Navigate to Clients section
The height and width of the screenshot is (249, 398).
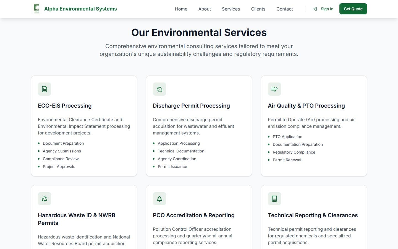click(258, 9)
